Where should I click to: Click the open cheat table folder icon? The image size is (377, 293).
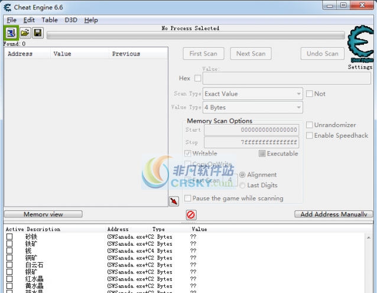pyautogui.click(x=25, y=32)
